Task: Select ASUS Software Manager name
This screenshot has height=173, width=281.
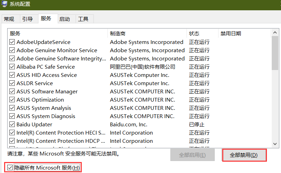Action: tap(47, 92)
